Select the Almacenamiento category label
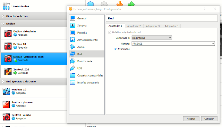The width and height of the screenshot is (222, 127). tap(87, 40)
